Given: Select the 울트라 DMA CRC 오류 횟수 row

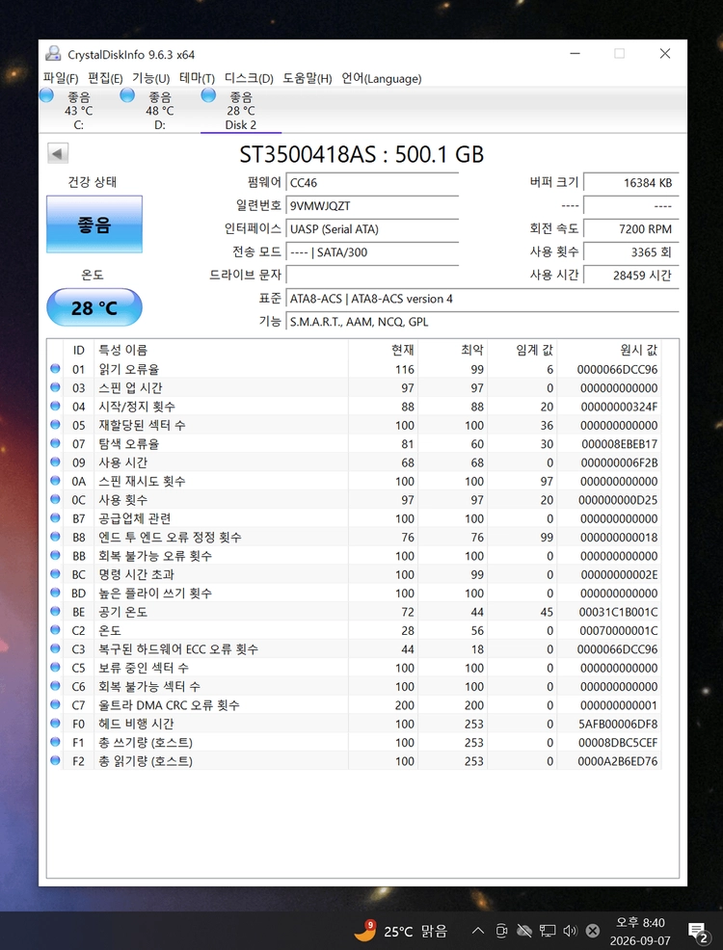Looking at the screenshot, I should click(355, 705).
